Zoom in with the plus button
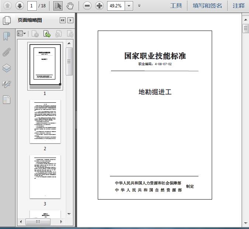Image resolution: width=249 pixels, height=229 pixels. tap(99, 6)
